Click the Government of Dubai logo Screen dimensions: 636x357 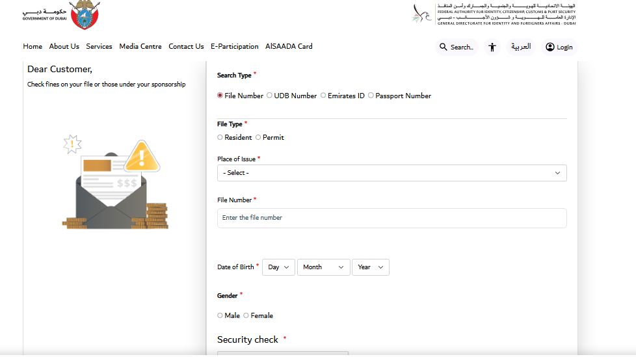[61, 14]
